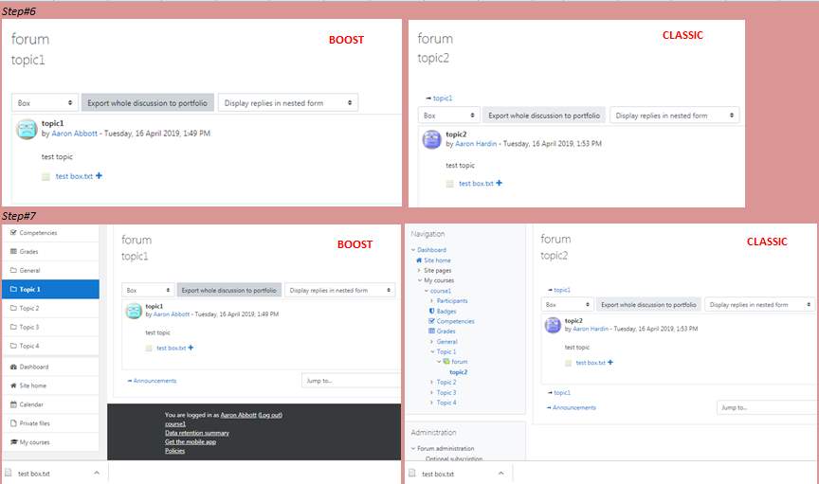This screenshot has width=819, height=484.
Task: Click Aaron Hardin avatar in Step 7 Classic post
Action: click(x=553, y=325)
